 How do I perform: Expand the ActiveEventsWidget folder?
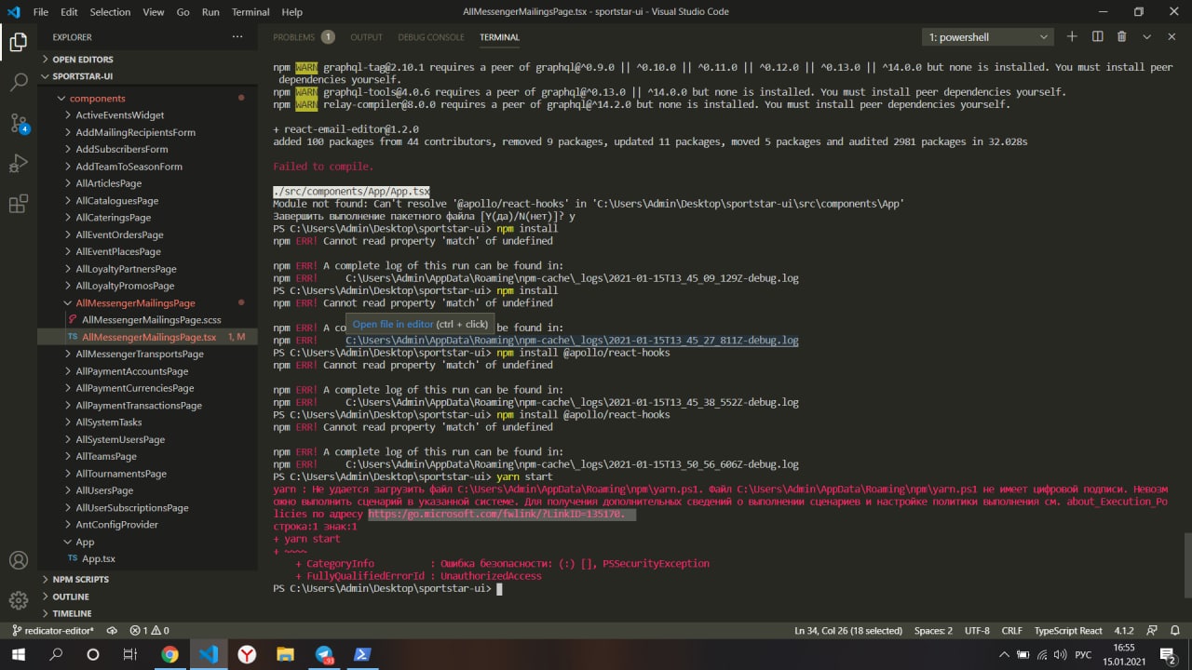[119, 115]
